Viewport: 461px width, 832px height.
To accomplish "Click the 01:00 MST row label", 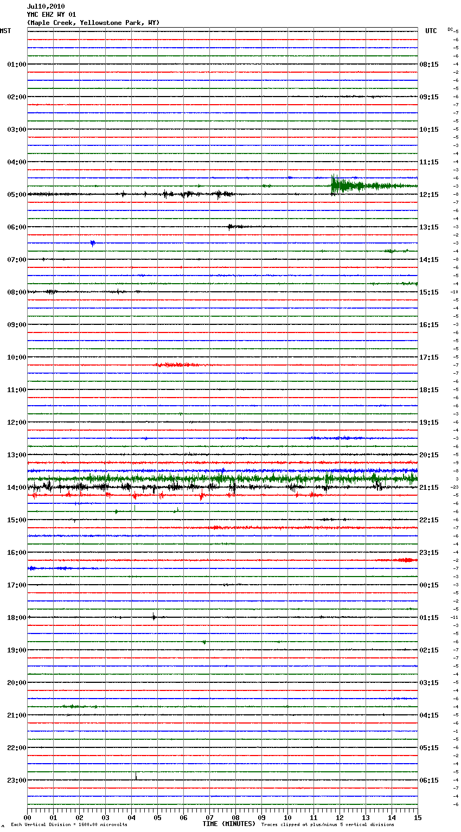I will [x=17, y=65].
